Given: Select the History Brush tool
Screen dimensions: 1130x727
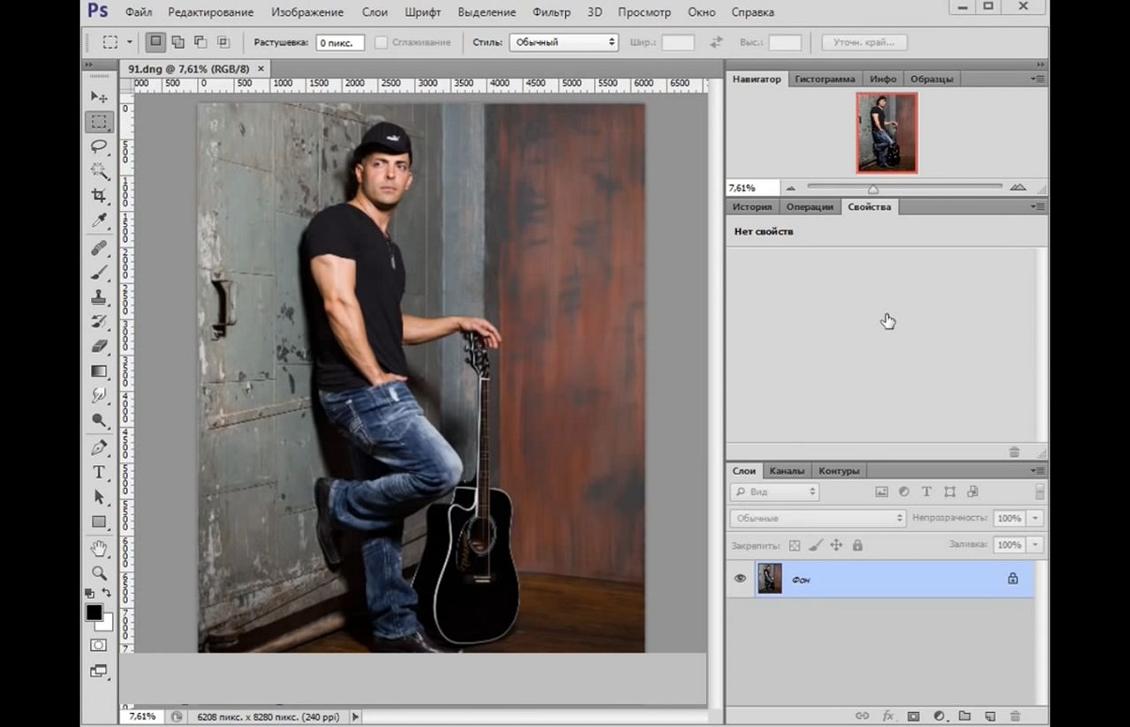Looking at the screenshot, I should (99, 322).
